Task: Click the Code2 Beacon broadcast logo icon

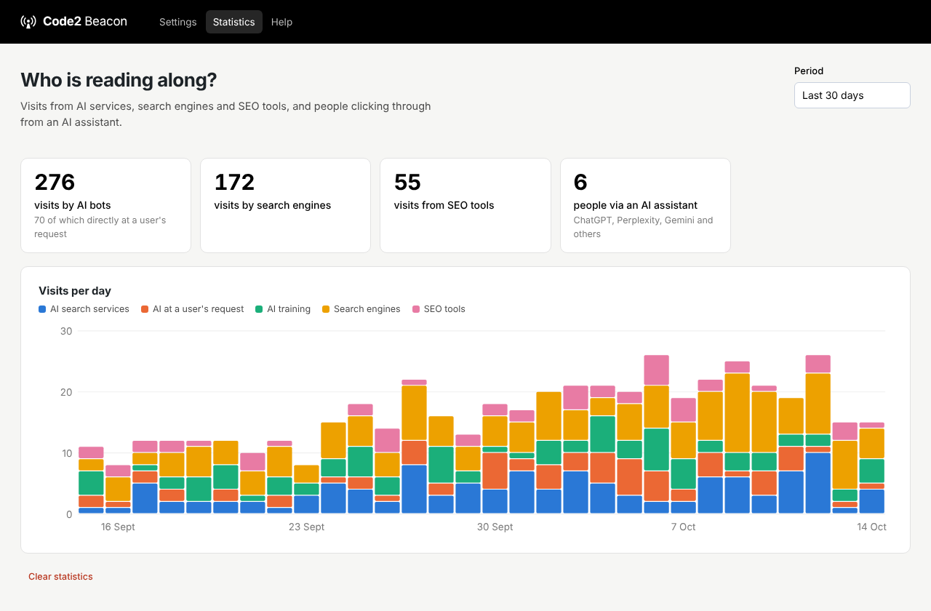Action: tap(28, 22)
